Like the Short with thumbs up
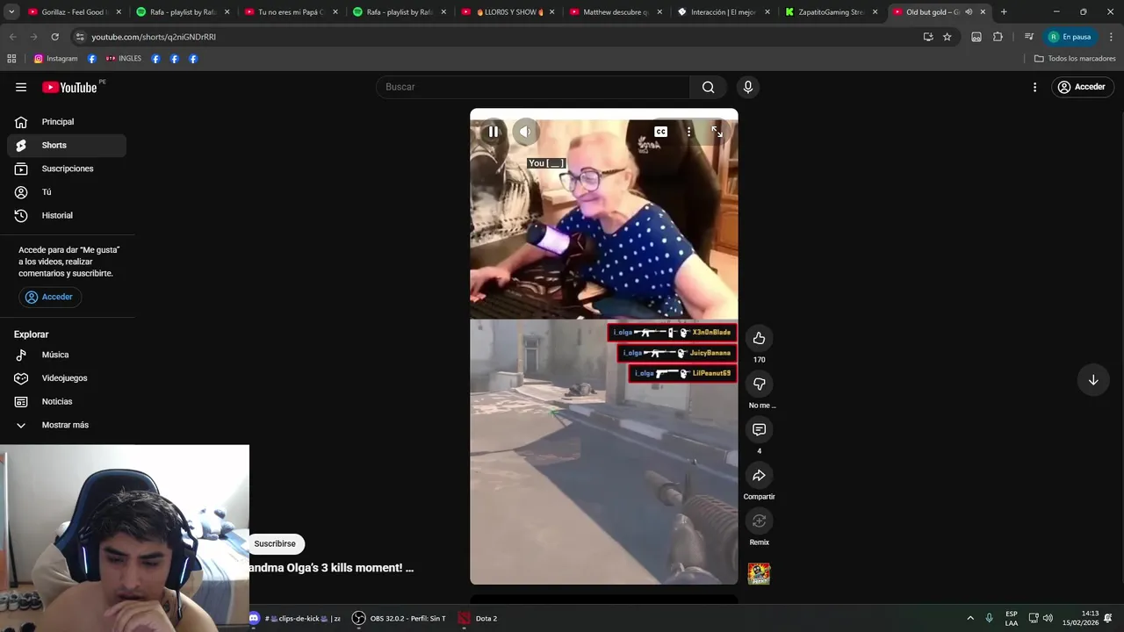 point(759,338)
